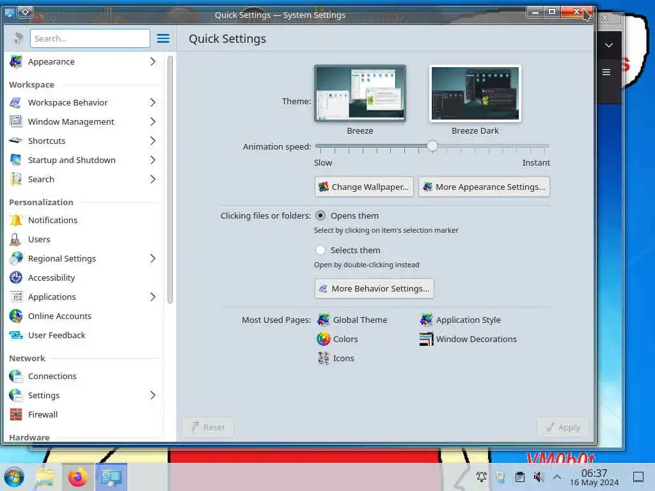Open the clipboard tray icon

coord(519,477)
